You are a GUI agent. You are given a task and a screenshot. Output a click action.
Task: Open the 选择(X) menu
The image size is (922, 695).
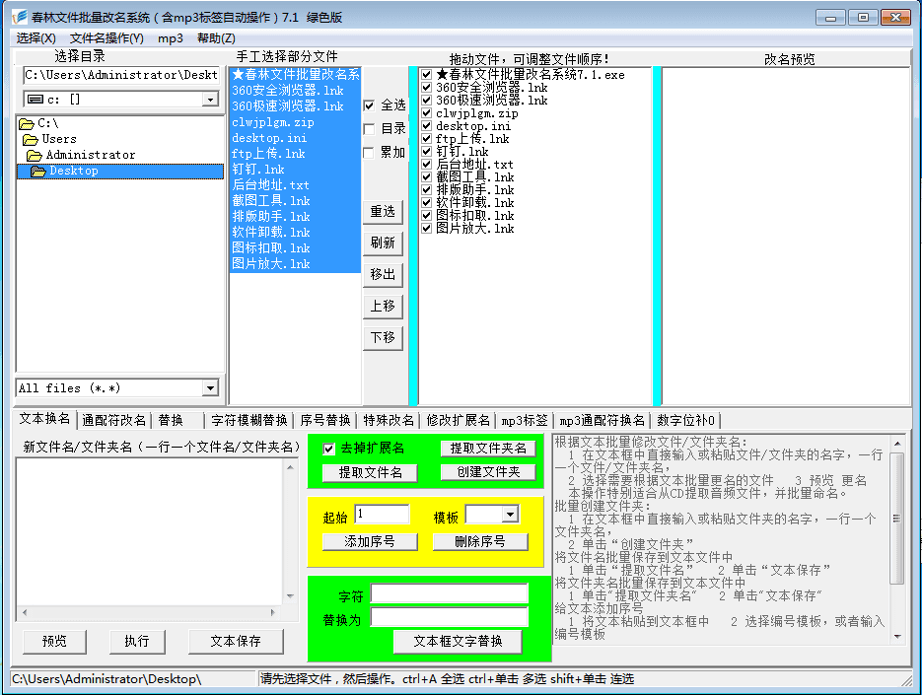(35, 38)
